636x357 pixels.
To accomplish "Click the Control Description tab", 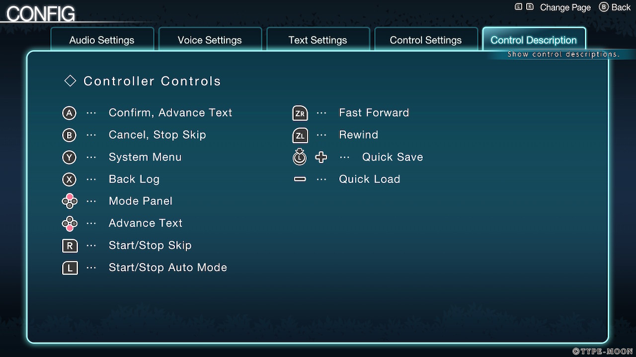I will [x=534, y=40].
